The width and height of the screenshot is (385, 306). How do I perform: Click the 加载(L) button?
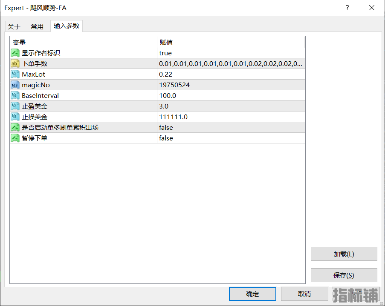[x=344, y=254]
